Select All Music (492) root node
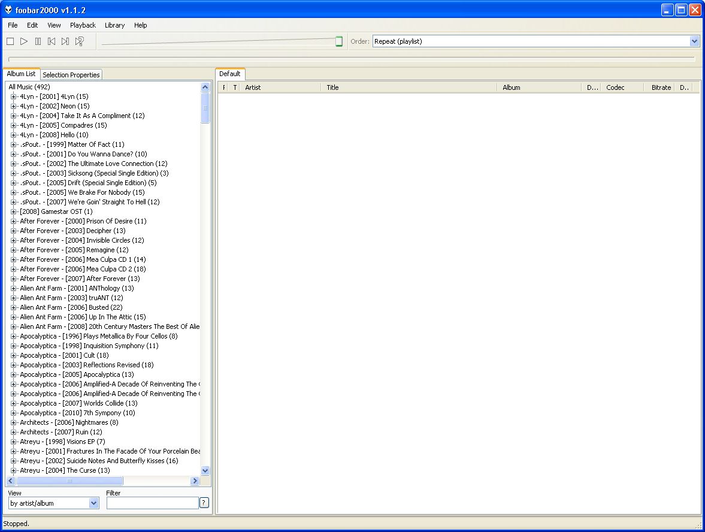The image size is (705, 532). (x=29, y=87)
